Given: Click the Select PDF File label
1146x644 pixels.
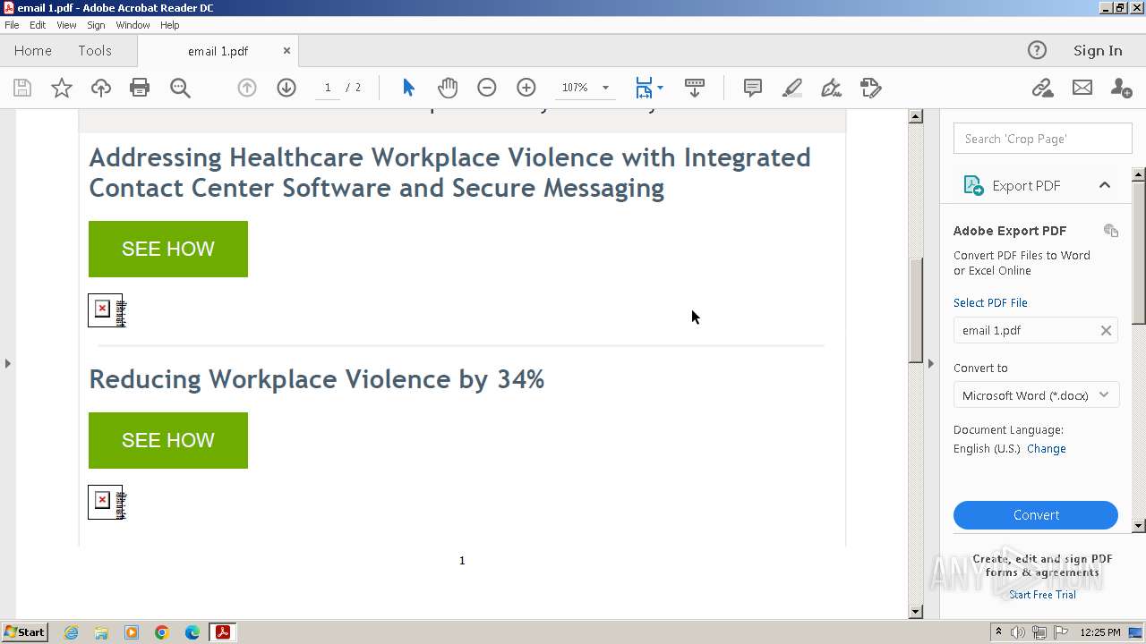Looking at the screenshot, I should pyautogui.click(x=990, y=302).
